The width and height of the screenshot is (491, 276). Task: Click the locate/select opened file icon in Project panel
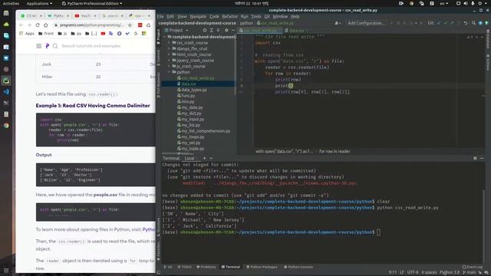point(205,31)
